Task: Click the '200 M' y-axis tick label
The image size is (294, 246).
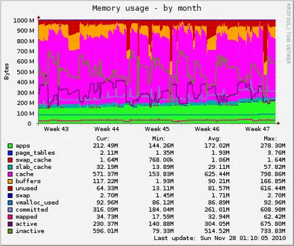Action: click(x=26, y=103)
